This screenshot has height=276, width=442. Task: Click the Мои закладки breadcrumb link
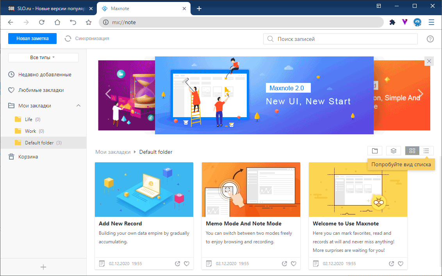click(x=113, y=152)
